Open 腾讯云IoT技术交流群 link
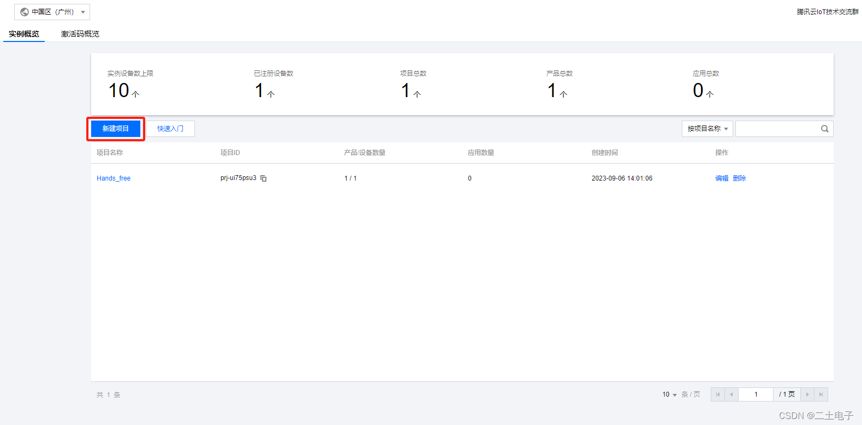 [828, 12]
